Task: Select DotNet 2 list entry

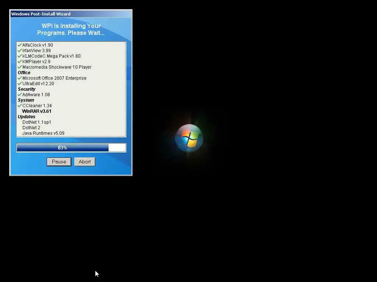Action: point(31,128)
